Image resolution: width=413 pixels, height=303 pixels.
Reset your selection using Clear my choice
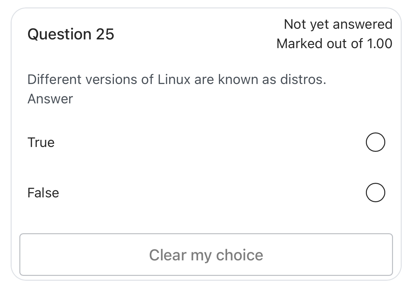click(206, 255)
